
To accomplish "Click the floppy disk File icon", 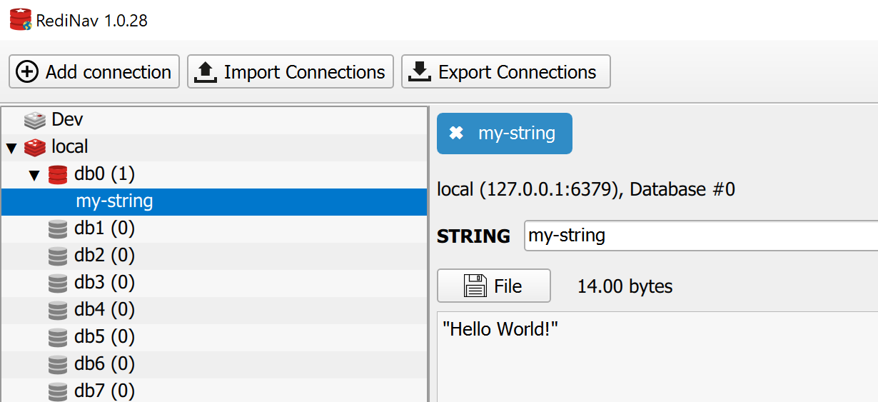I will tap(475, 286).
